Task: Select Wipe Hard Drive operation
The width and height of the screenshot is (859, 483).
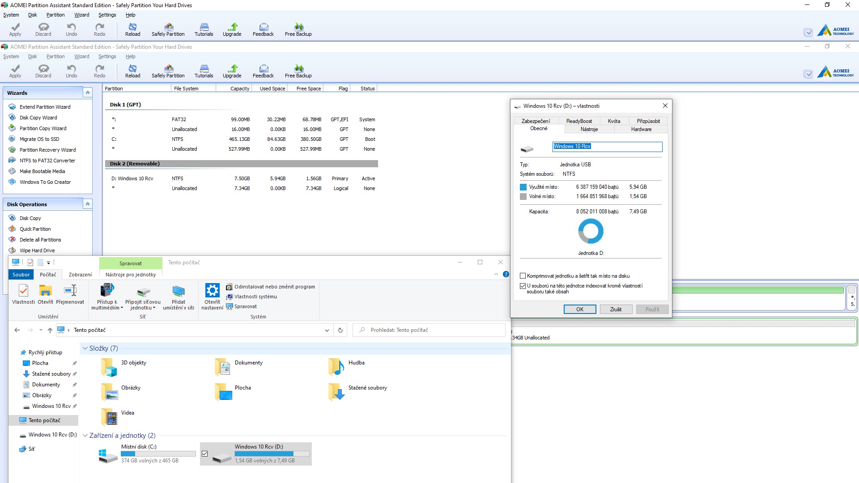Action: [x=37, y=250]
